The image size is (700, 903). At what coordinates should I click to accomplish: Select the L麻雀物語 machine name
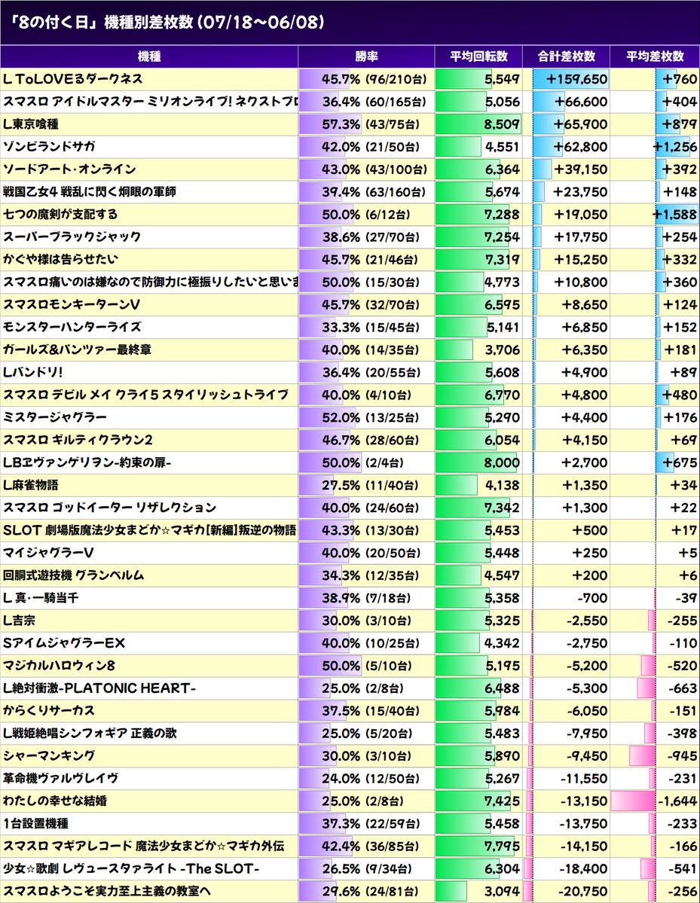coord(31,485)
